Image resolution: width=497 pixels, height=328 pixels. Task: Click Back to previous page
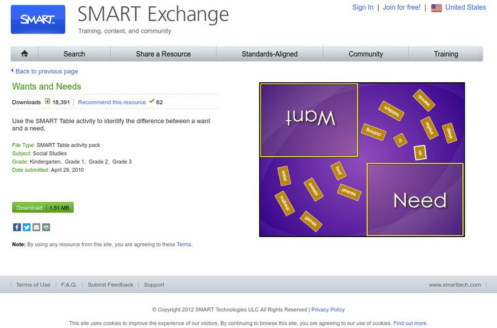[47, 72]
